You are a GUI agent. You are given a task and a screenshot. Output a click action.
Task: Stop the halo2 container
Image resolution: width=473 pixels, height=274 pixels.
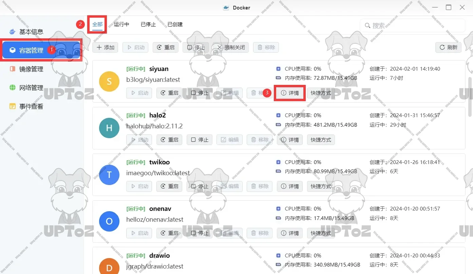click(200, 140)
